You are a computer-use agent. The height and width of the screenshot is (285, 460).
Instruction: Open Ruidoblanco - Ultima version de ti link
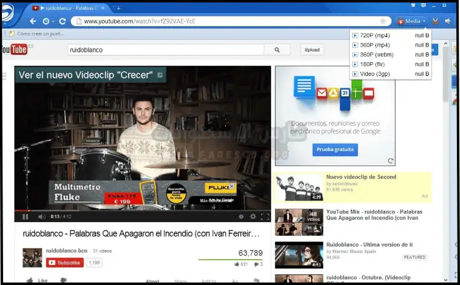pyautogui.click(x=370, y=245)
